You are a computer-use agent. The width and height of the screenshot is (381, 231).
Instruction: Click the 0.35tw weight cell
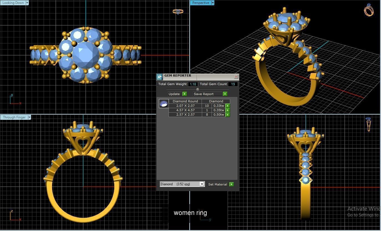point(219,110)
